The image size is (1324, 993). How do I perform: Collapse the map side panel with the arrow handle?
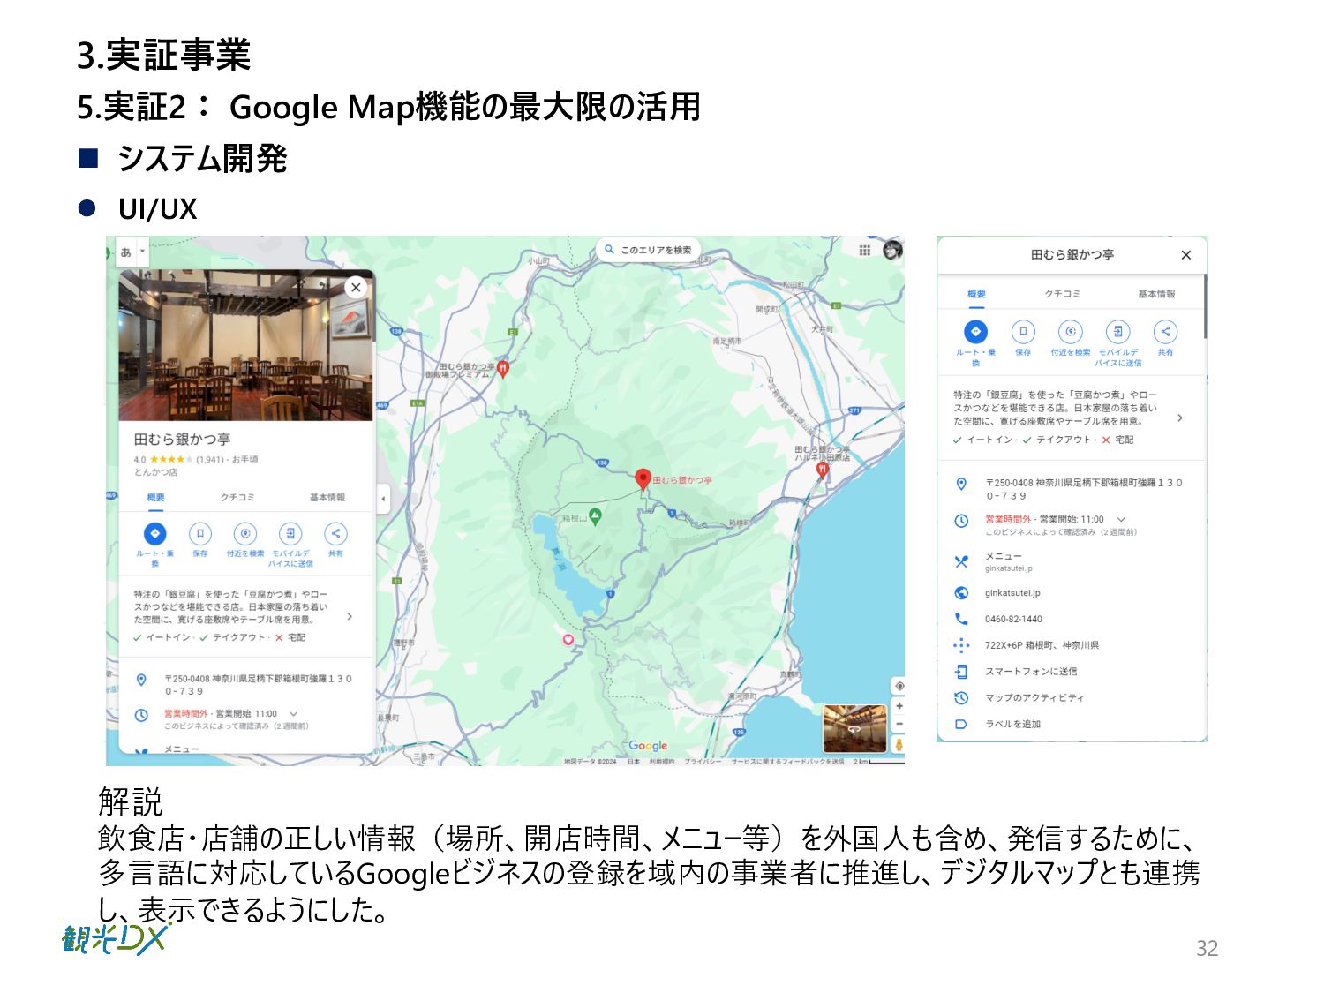tap(383, 499)
